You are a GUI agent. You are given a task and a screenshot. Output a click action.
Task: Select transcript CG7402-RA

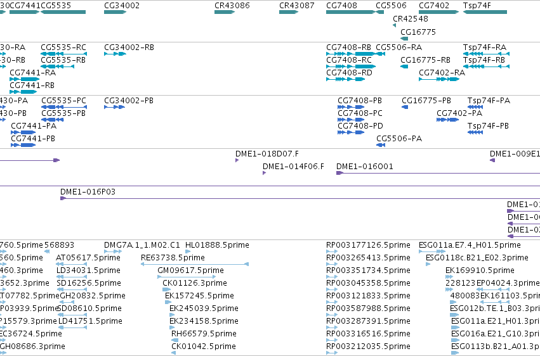point(439,79)
